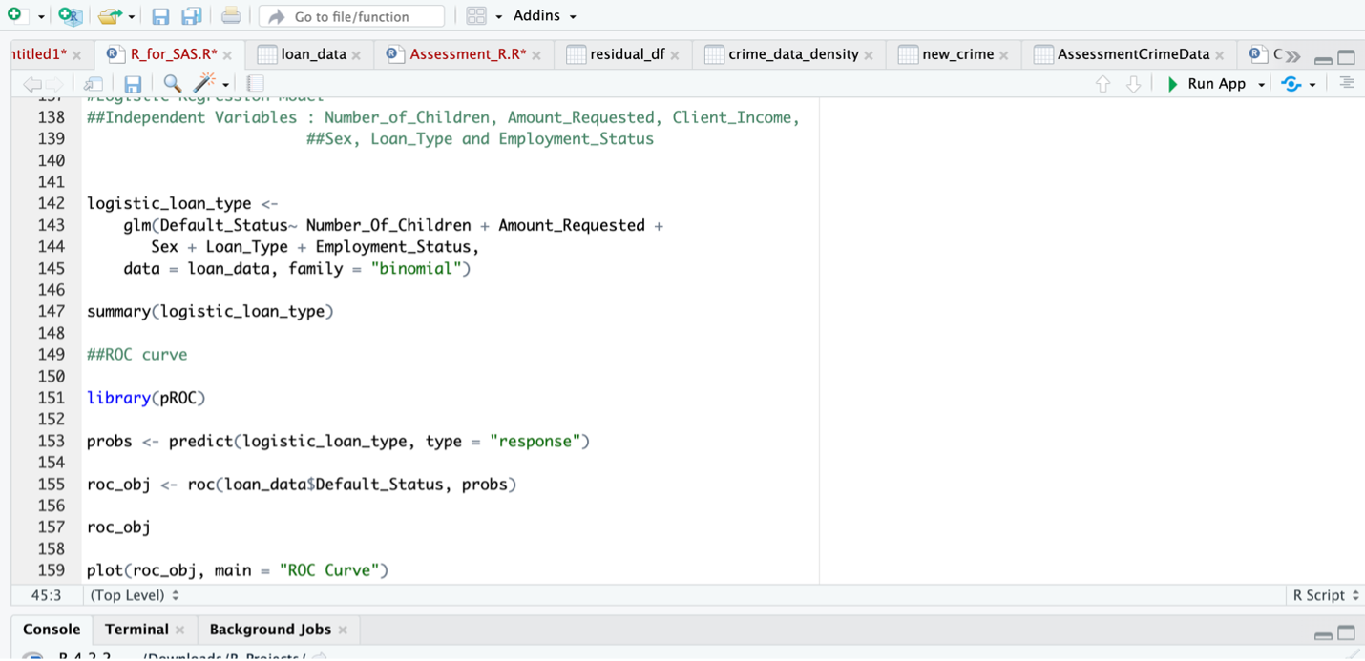The image size is (1365, 661).
Task: Click the plot(roc_obj, main = "ROC Curve") line
Action: click(238, 570)
